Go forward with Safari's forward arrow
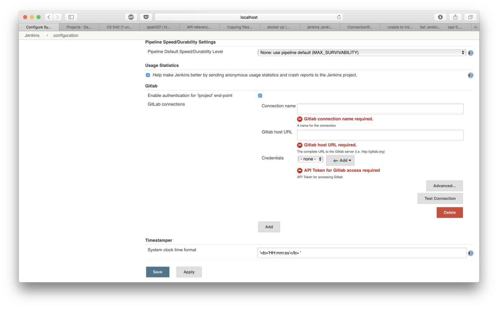Screen dimensions: 498x309 pos(57,17)
